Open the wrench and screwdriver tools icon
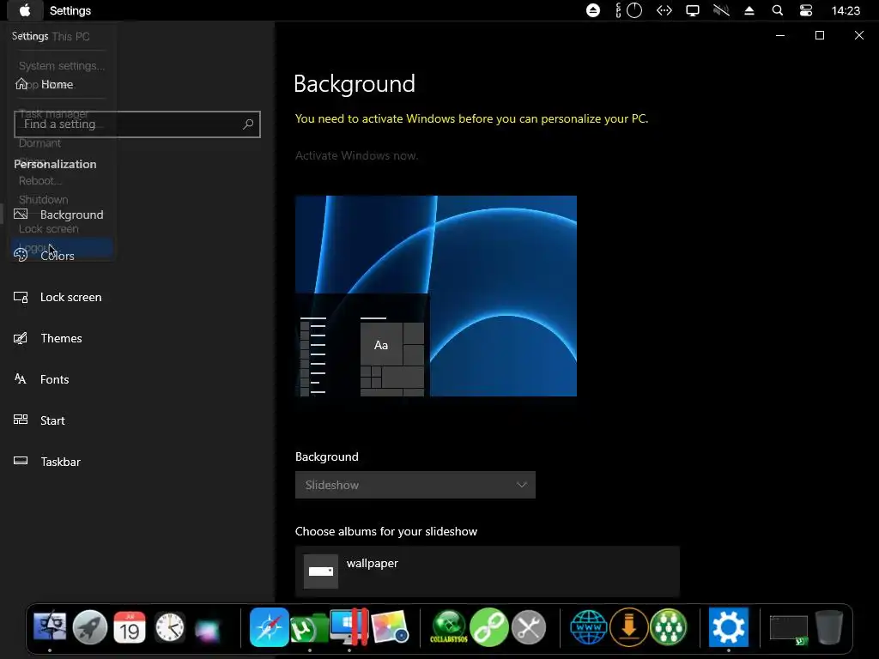 tap(529, 627)
